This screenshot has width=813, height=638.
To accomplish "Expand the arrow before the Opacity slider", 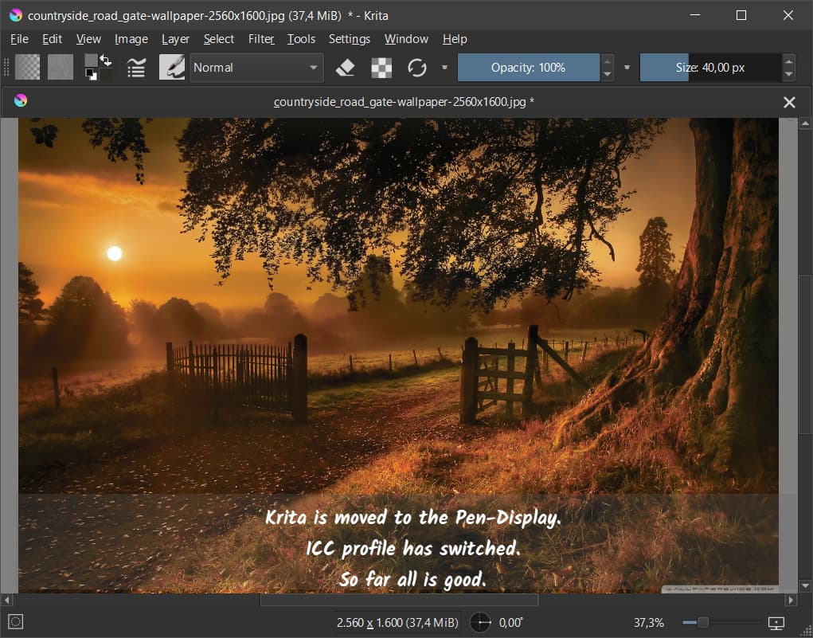I will coord(444,68).
